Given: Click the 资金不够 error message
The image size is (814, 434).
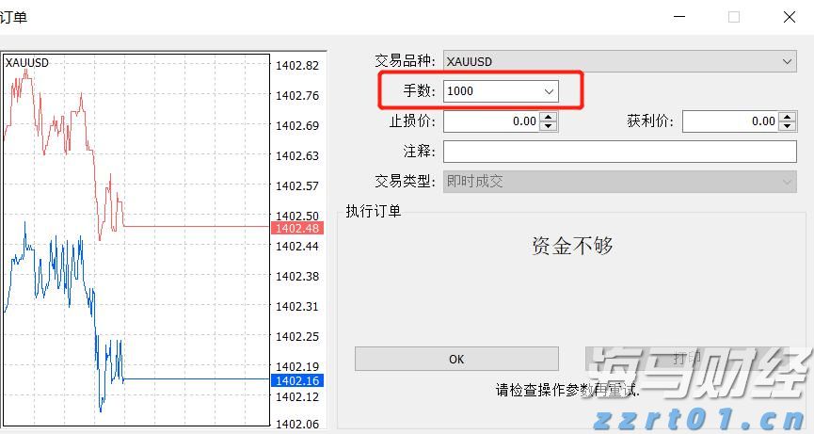Looking at the screenshot, I should pyautogui.click(x=572, y=247).
